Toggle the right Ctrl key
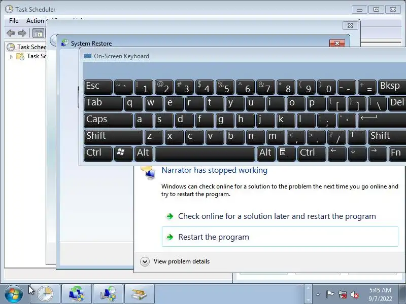Image resolution: width=406 pixels, height=304 pixels. [312, 154]
